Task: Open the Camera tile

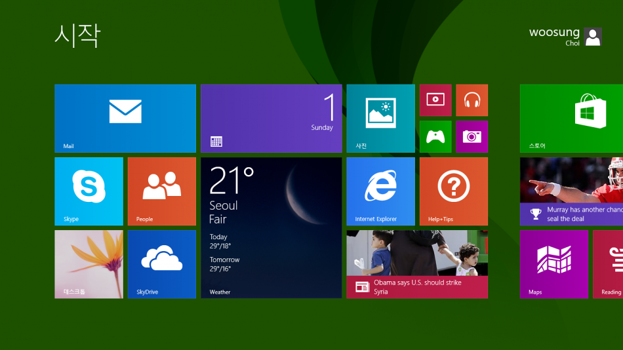Action: [472, 137]
